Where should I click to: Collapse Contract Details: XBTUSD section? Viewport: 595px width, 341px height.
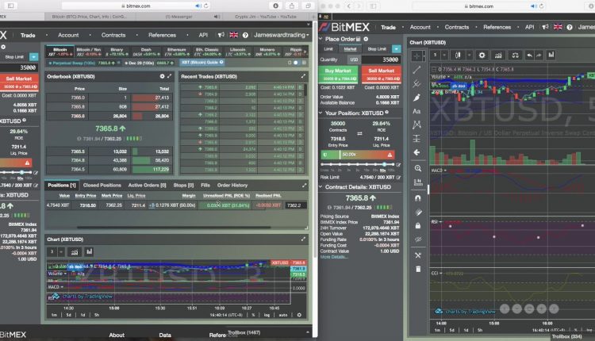(321, 187)
